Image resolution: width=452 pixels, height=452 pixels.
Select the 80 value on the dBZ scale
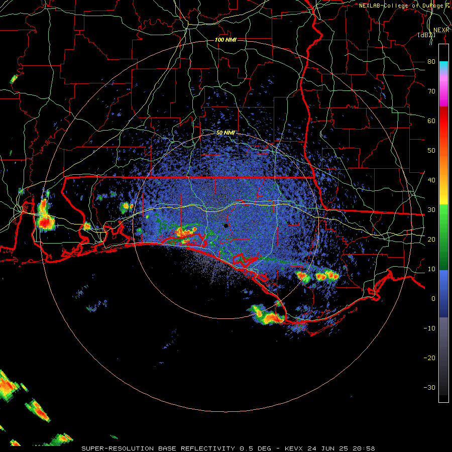(431, 62)
